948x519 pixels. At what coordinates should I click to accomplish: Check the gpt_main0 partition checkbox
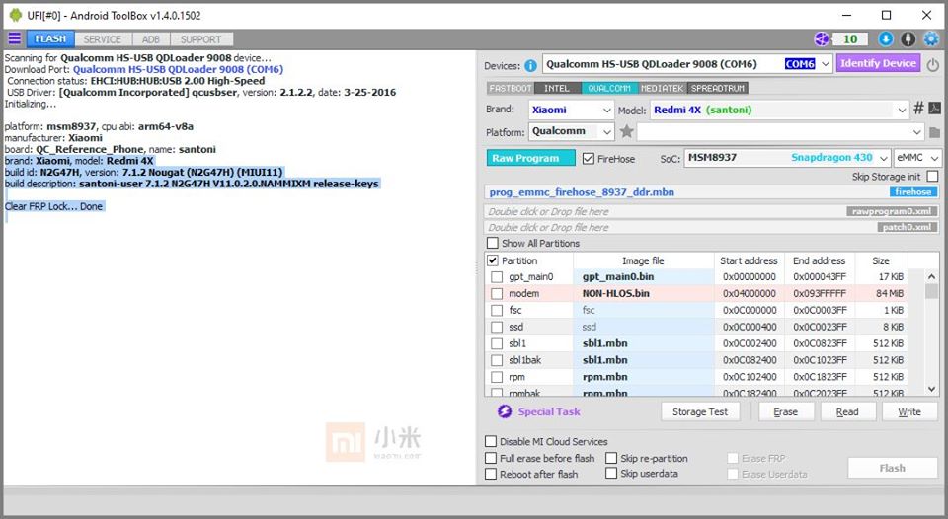coord(497,276)
